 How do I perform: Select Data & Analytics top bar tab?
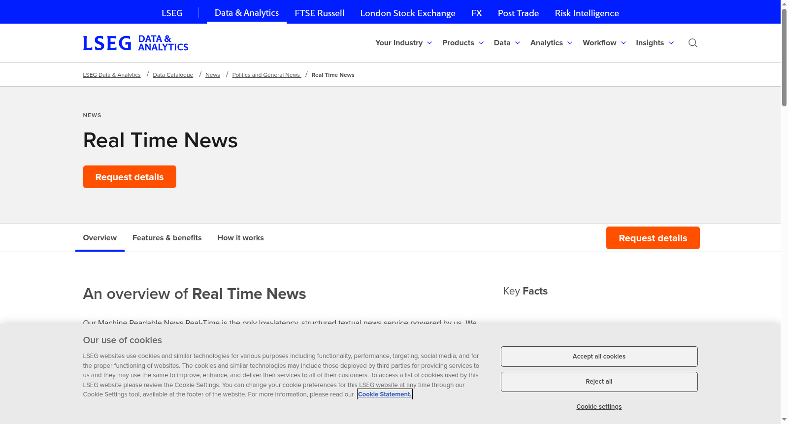(x=247, y=13)
